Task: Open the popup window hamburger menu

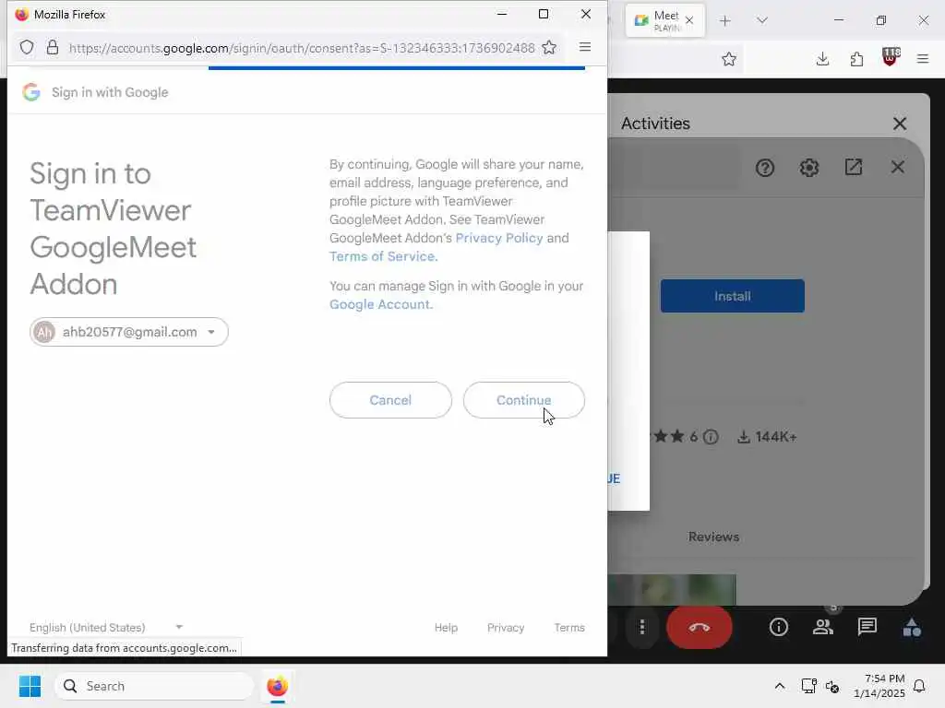Action: (584, 47)
